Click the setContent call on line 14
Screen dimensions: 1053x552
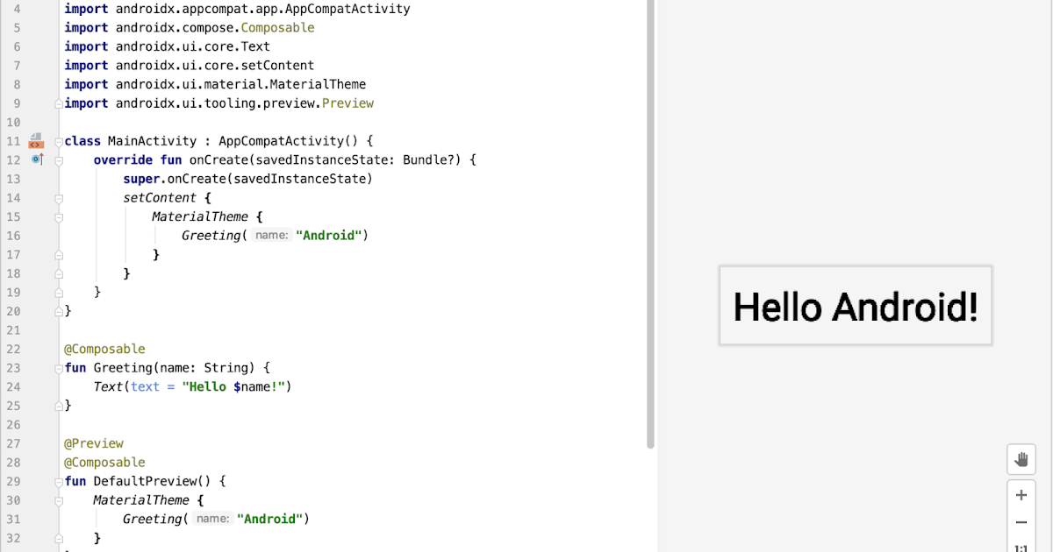point(160,198)
